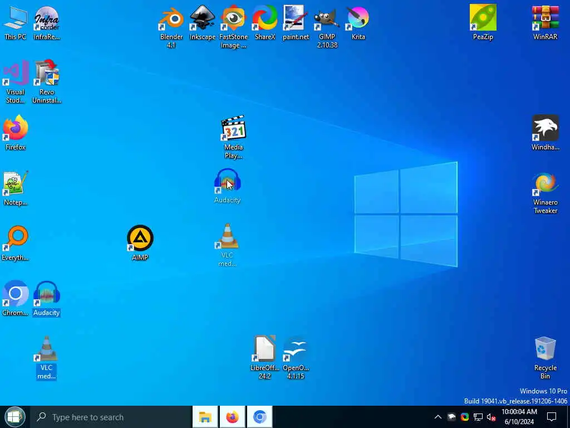570x428 pixels.
Task: Select the FastStone Image Viewer shortcut
Action: click(x=233, y=27)
